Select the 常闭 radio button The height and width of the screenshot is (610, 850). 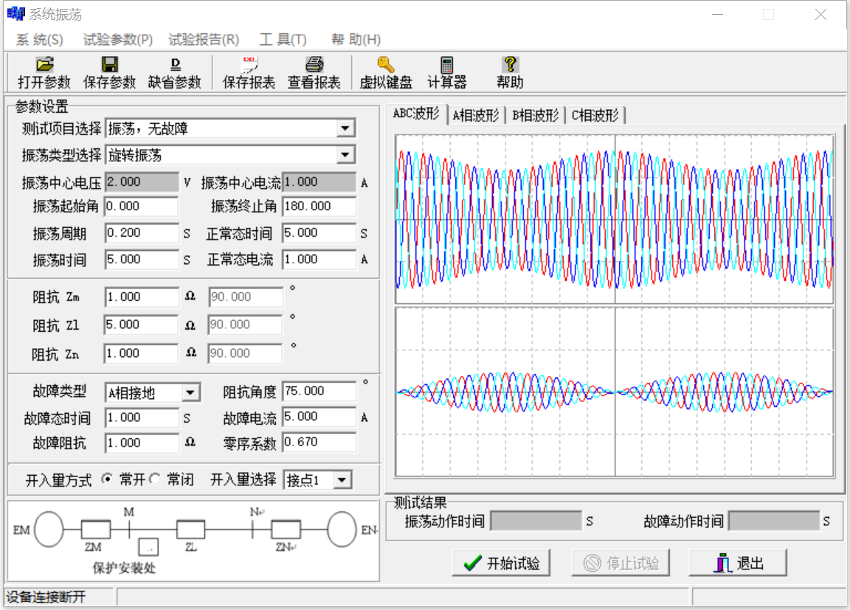[x=155, y=479]
